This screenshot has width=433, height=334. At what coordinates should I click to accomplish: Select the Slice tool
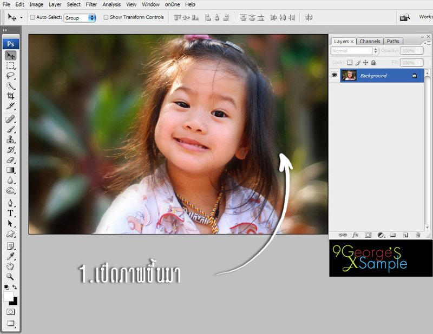pyautogui.click(x=10, y=106)
